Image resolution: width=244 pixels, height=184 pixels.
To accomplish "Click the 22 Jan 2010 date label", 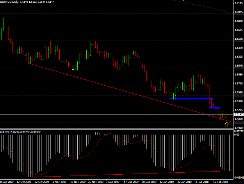I will point(185,182).
